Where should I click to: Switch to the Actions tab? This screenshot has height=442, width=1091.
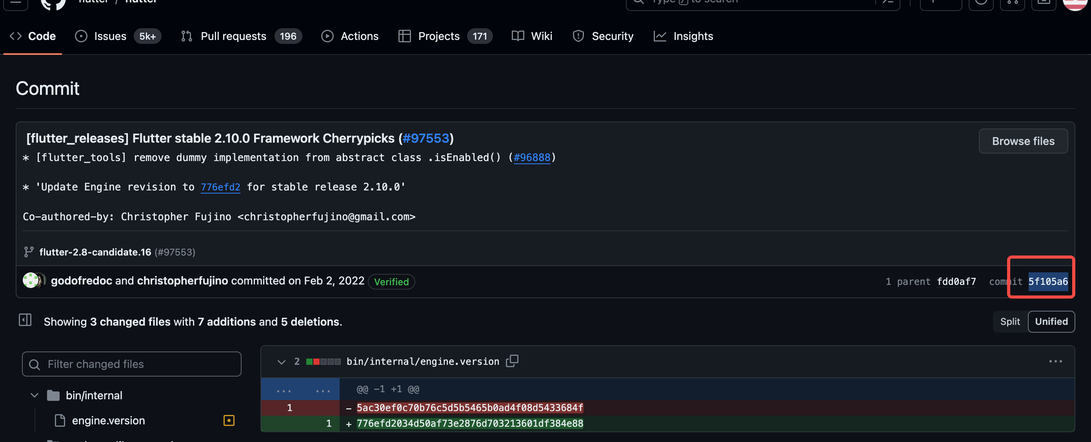pos(349,36)
